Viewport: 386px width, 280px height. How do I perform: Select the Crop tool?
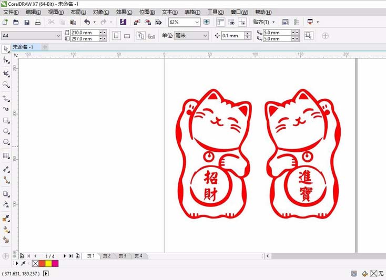point(6,73)
